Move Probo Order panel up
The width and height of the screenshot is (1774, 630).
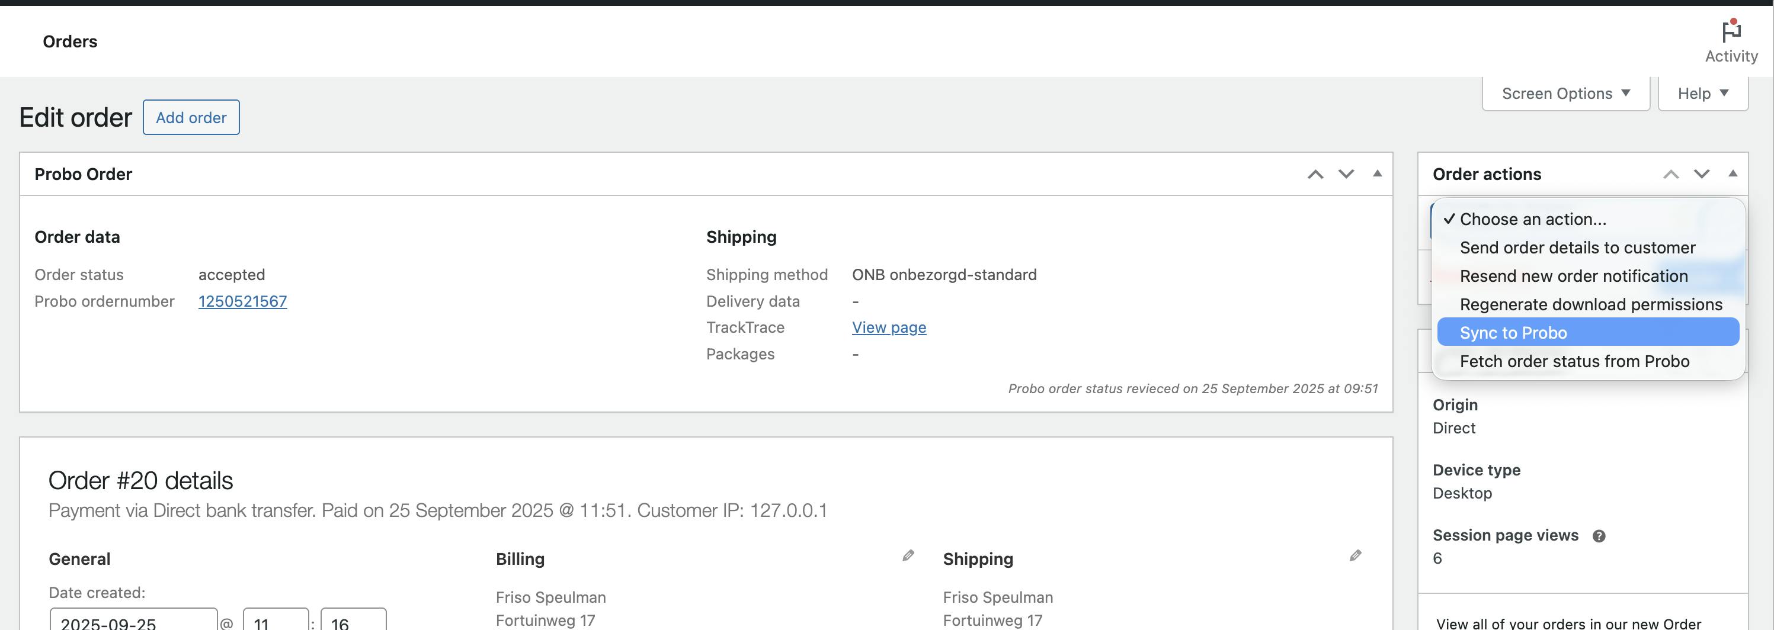click(x=1315, y=174)
